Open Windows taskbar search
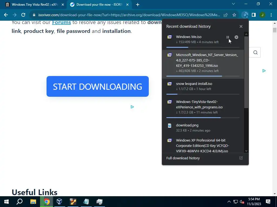277x207 pixels. tap(19, 202)
